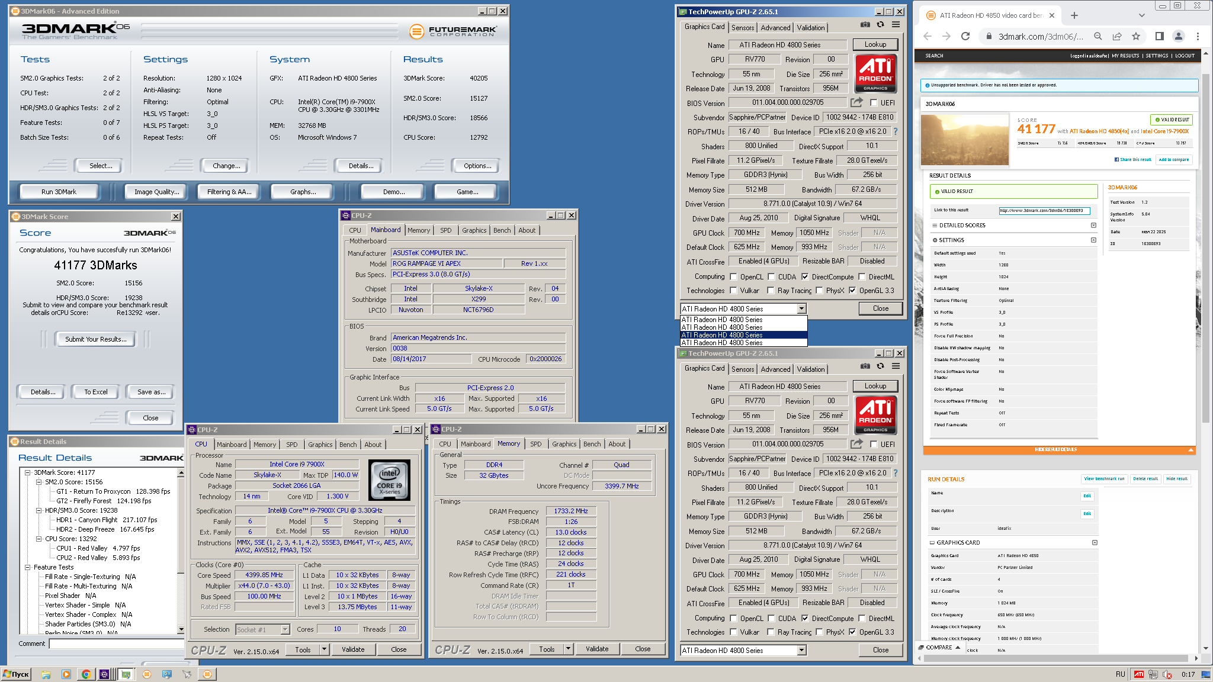Click Run 3DMark button
This screenshot has height=682, width=1213.
click(59, 192)
